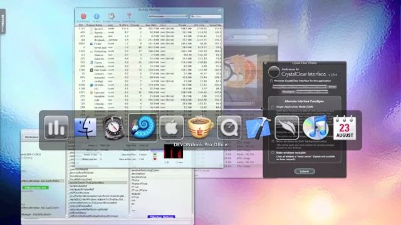Open the Paradigm popup in CrystalClear preferences
Viewport: 401px width, 225px height.
point(312,92)
